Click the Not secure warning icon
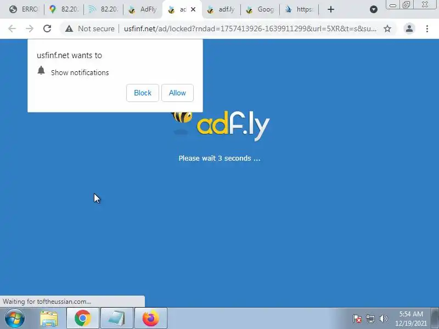The height and width of the screenshot is (329, 439). (x=69, y=29)
